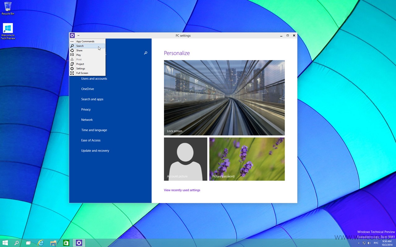This screenshot has height=247, width=396.
Task: Click the РУС language indicator
Action: (376, 243)
